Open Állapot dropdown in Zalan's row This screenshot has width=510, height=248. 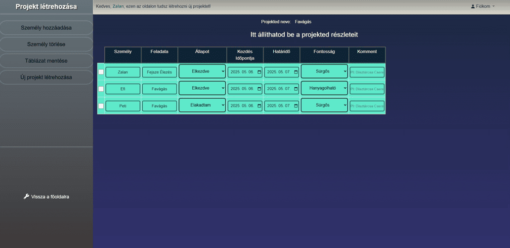coord(202,71)
